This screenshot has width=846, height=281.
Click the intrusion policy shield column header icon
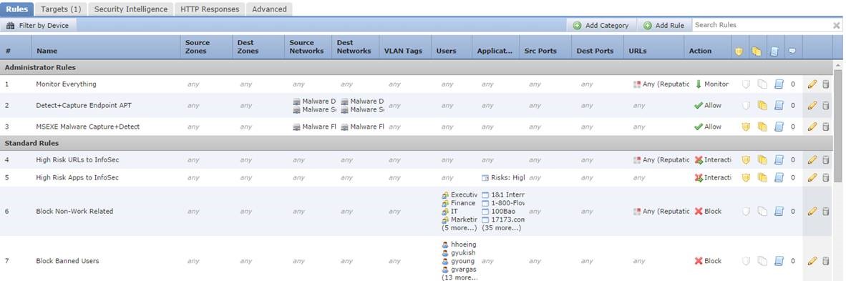pyautogui.click(x=739, y=51)
